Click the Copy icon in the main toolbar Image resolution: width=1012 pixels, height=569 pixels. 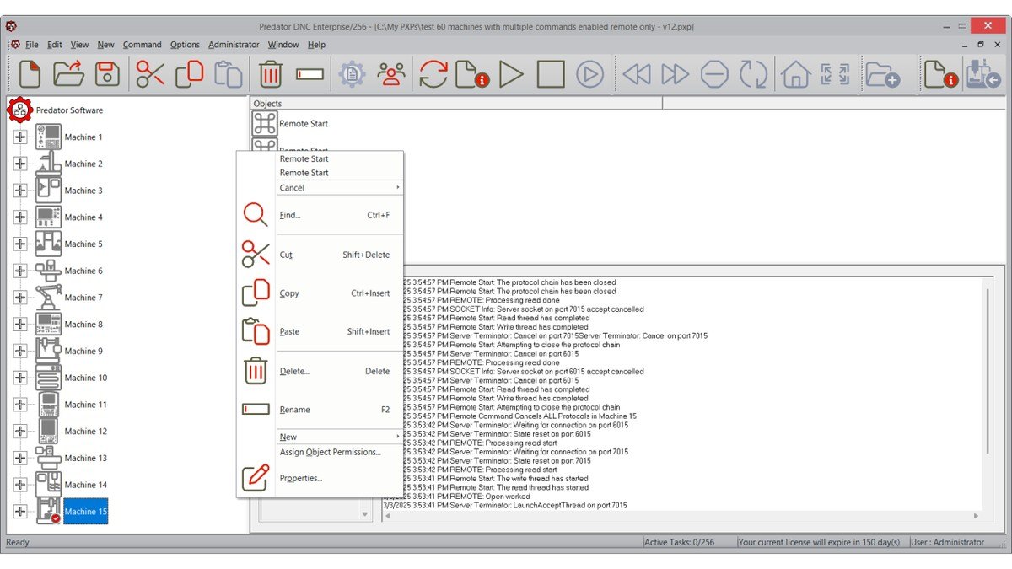[189, 74]
